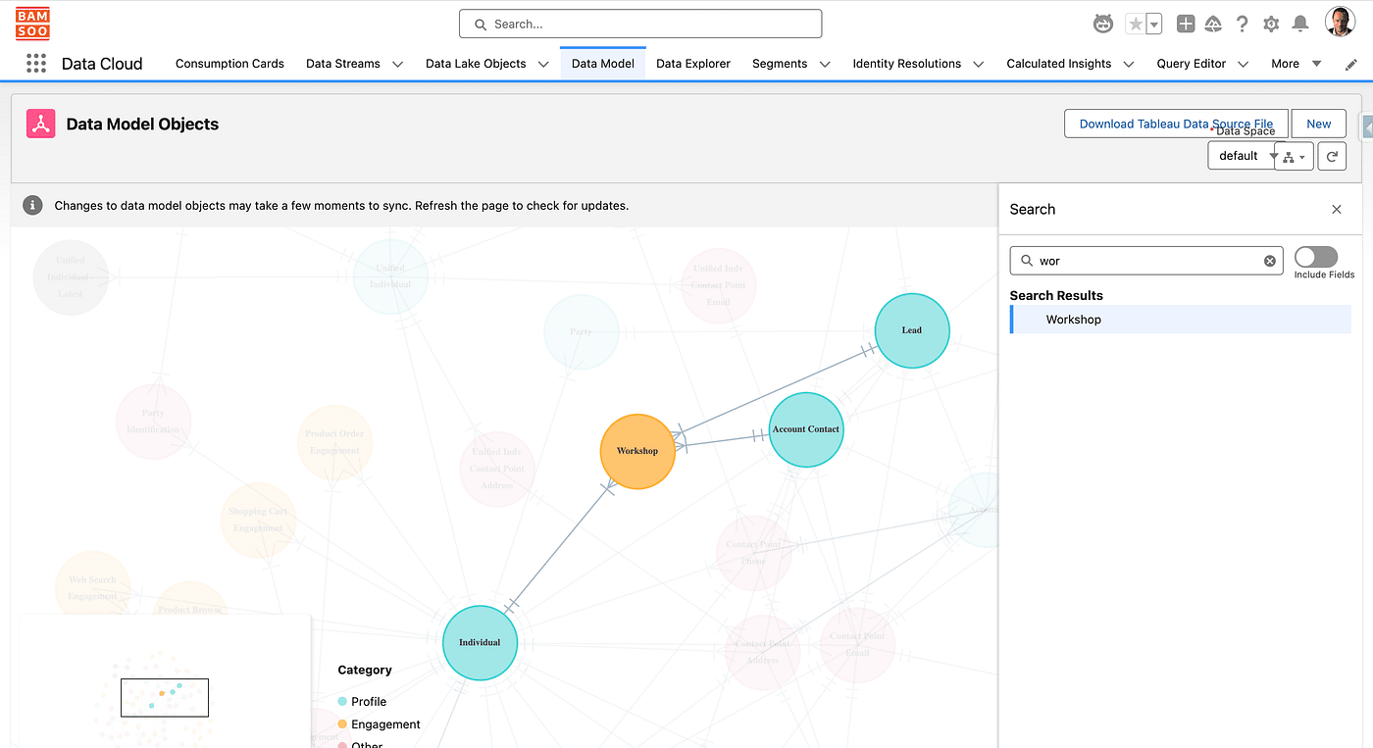Click the Astro mascot icon in header
Image resolution: width=1373 pixels, height=748 pixels.
pyautogui.click(x=1103, y=25)
